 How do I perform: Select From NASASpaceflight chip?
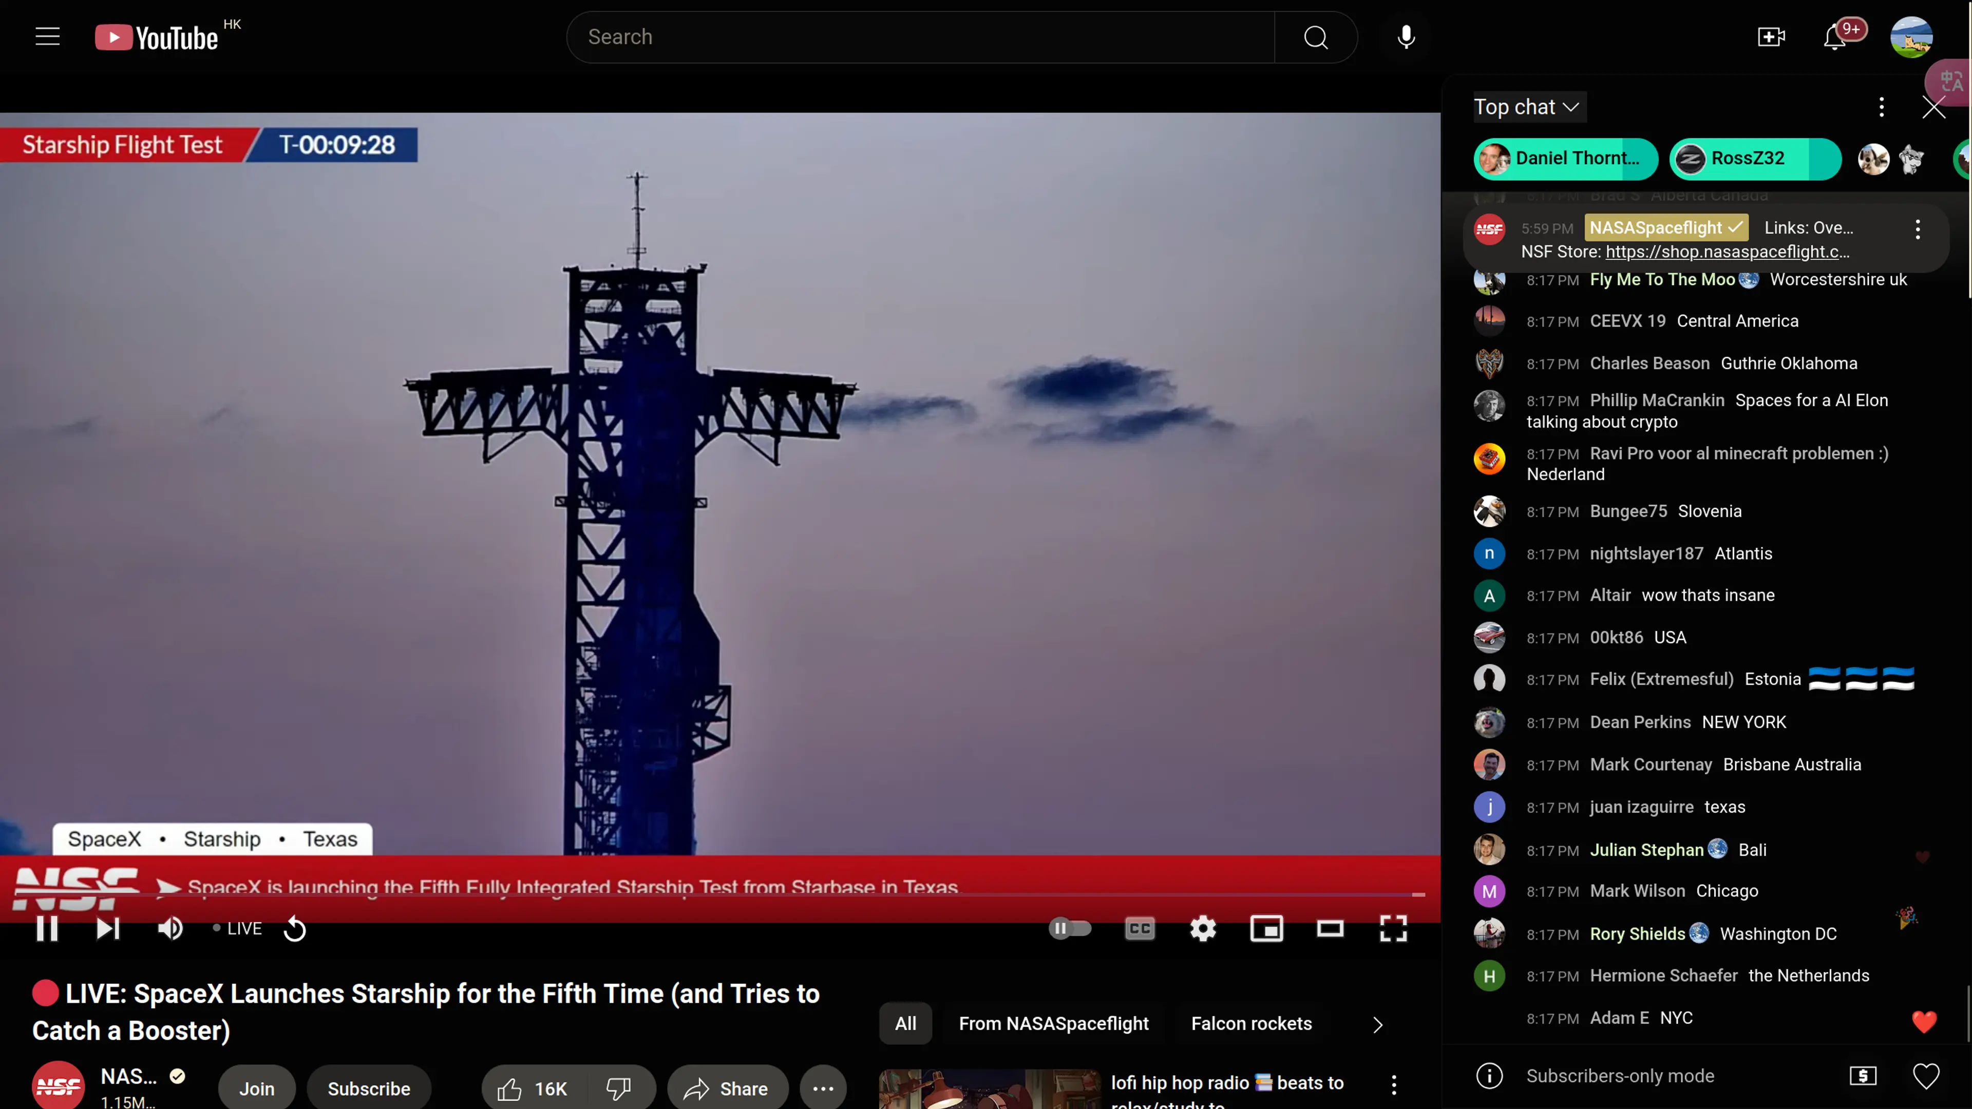tap(1053, 1023)
